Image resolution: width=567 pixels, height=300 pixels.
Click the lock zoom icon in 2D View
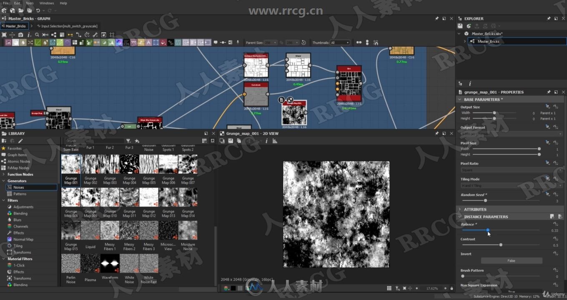[452, 288]
